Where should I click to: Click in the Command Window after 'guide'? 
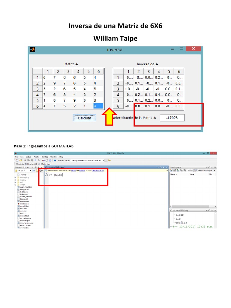coord(63,175)
